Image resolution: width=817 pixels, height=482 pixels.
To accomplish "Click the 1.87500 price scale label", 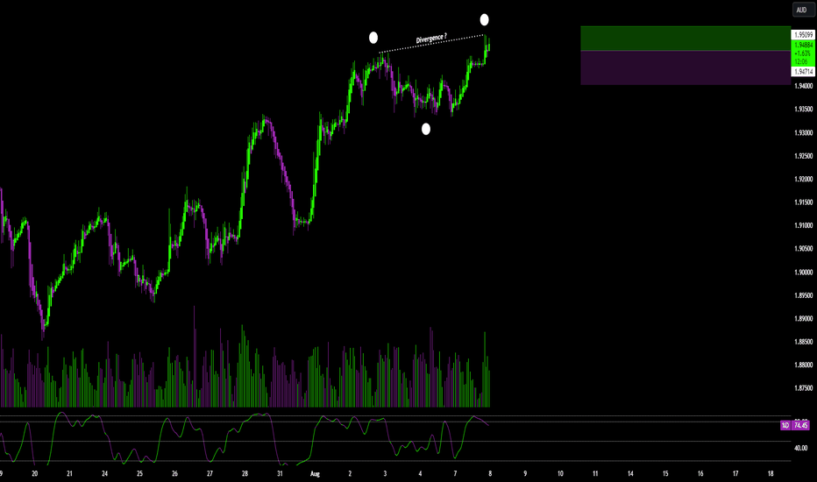I will 804,388.
